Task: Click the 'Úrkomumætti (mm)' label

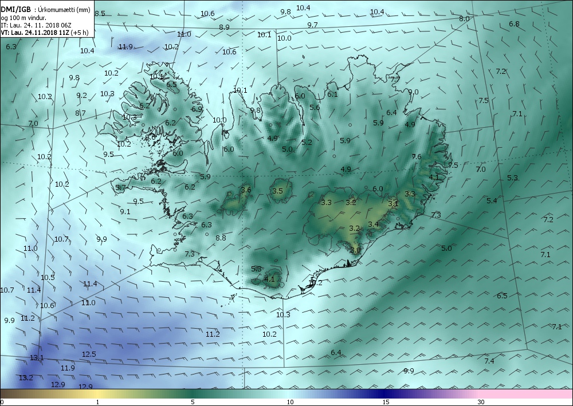Action: point(64,10)
